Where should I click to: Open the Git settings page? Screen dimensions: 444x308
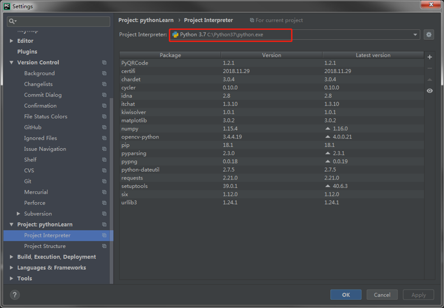tap(28, 181)
